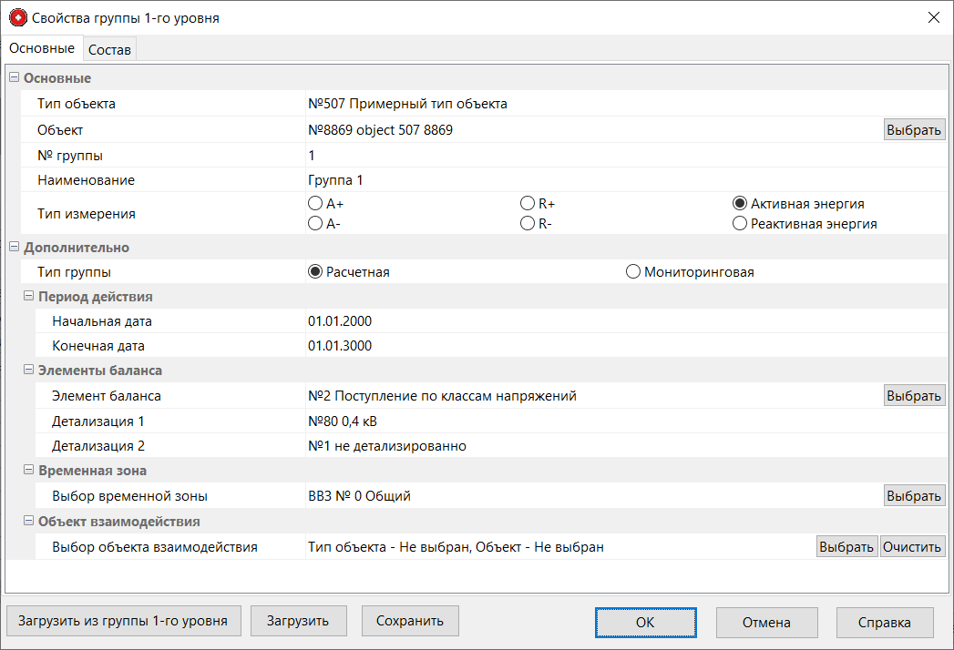
Task: Choose Реактивная энергия radio option
Action: tap(741, 224)
